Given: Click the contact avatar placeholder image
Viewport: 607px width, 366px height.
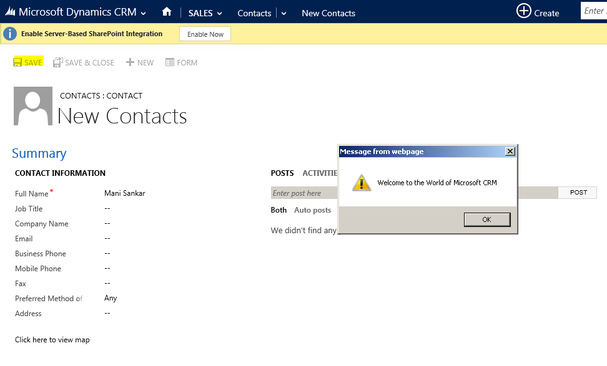Looking at the screenshot, I should coord(33,106).
